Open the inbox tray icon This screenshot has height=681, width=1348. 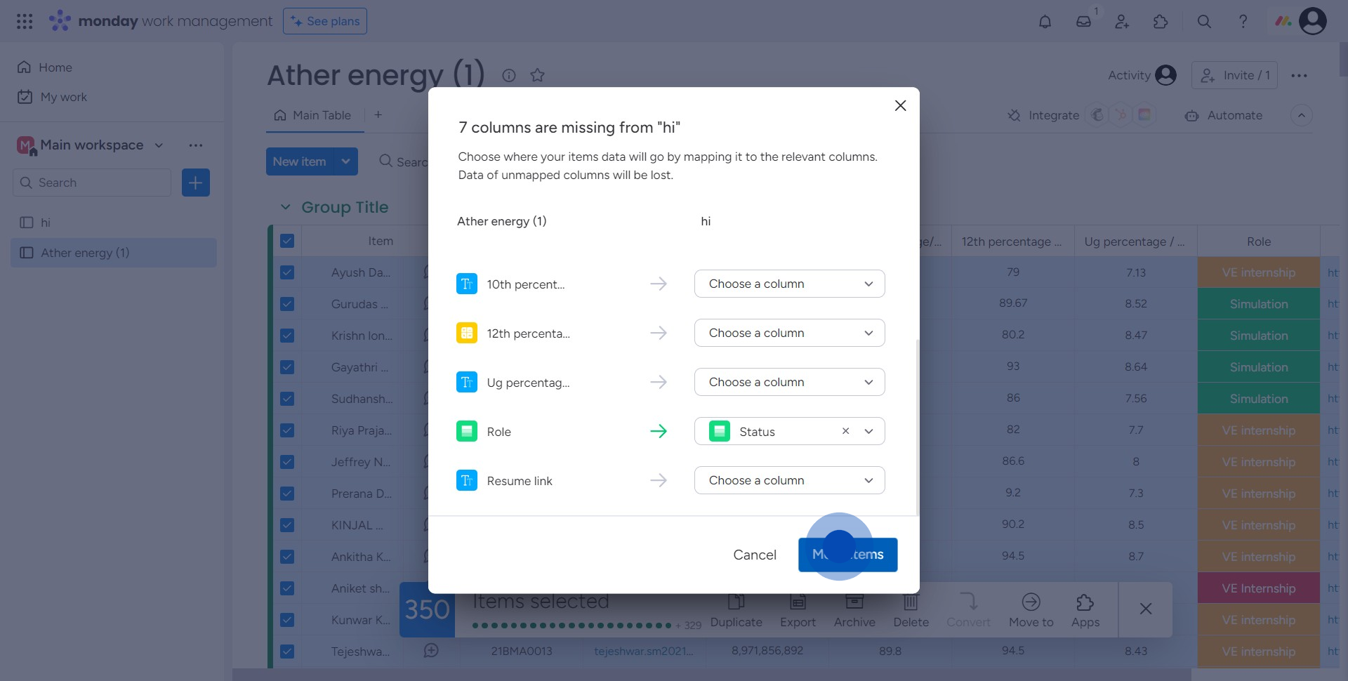tap(1083, 22)
